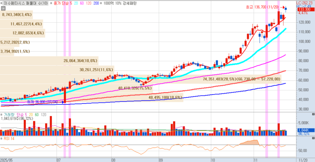Image resolution: width=315 pixels, height=162 pixels.
Task: Click the 60,000 price axis label
Action: click(304, 80)
